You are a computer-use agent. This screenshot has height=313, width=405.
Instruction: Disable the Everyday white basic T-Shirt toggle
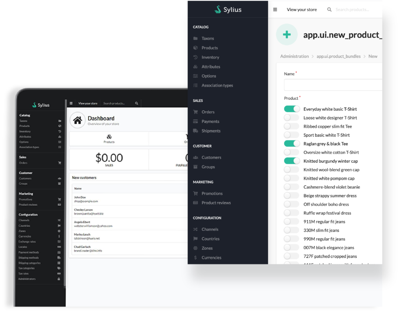pyautogui.click(x=292, y=109)
